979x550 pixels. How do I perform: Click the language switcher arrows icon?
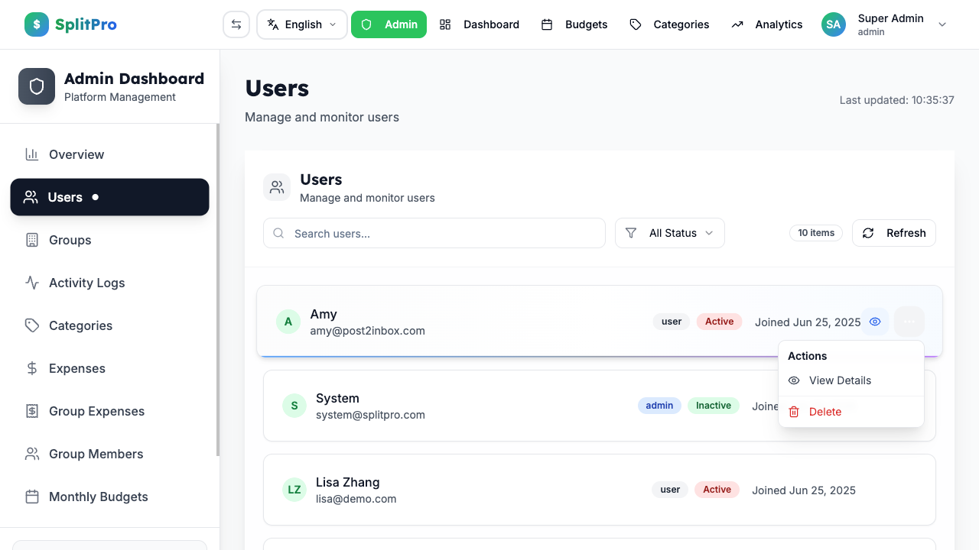pyautogui.click(x=236, y=24)
